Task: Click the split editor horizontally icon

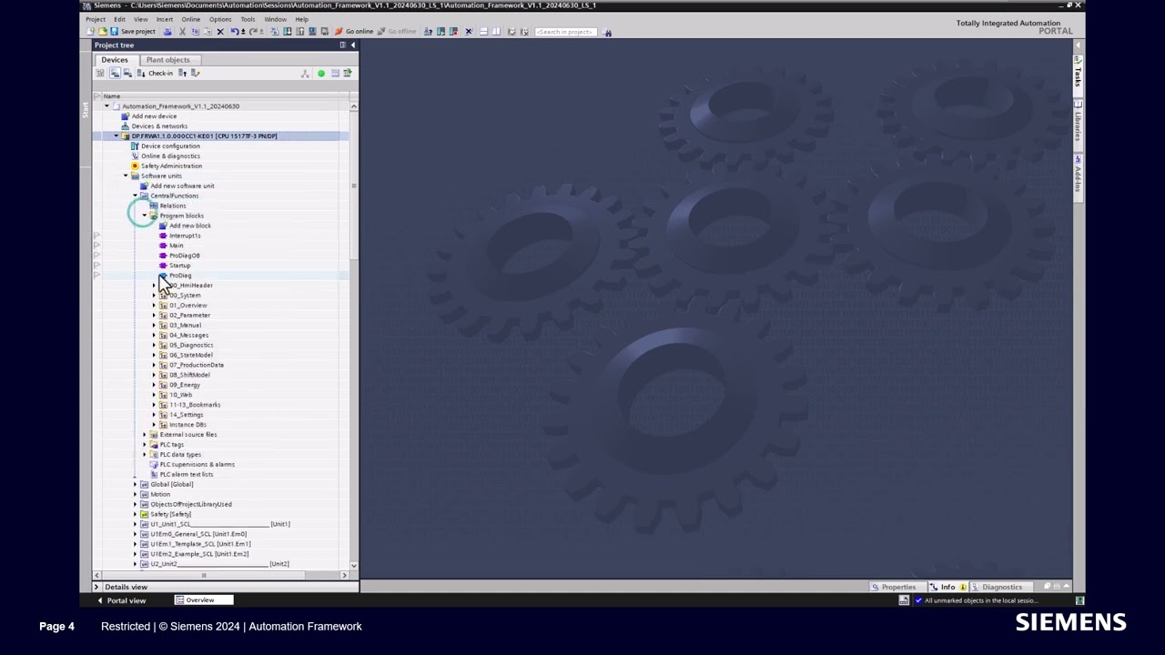Action: (483, 32)
